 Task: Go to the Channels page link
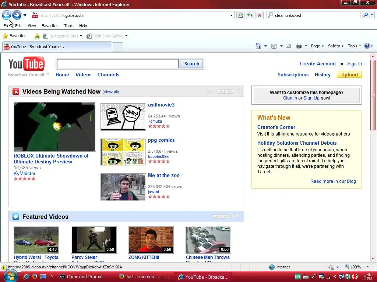[x=109, y=75]
